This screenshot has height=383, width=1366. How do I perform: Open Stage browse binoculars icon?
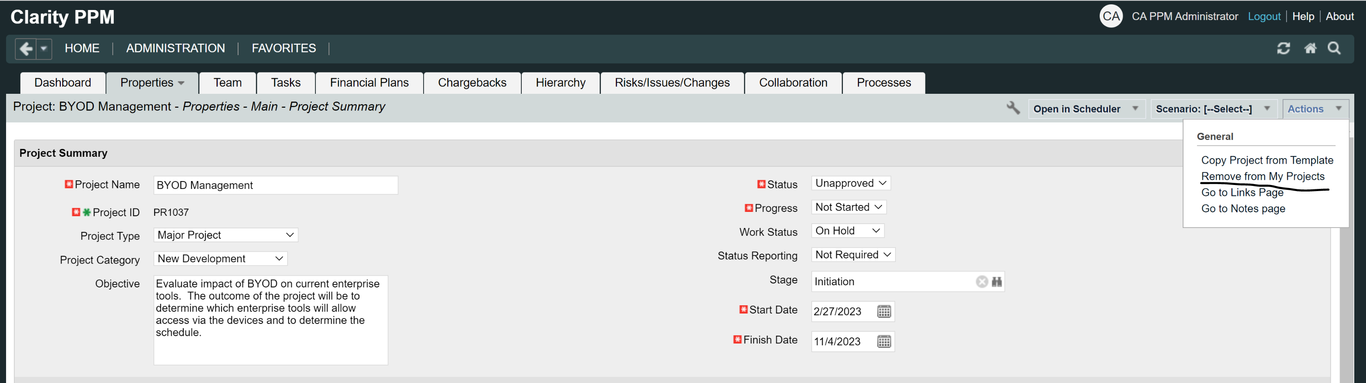pos(997,282)
